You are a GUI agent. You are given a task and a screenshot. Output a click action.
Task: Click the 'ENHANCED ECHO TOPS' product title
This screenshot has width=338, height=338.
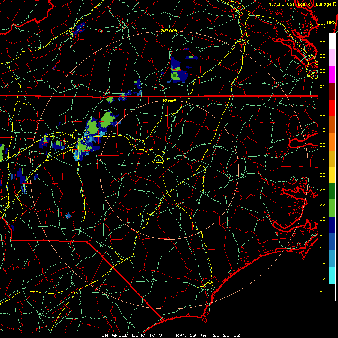132,335
